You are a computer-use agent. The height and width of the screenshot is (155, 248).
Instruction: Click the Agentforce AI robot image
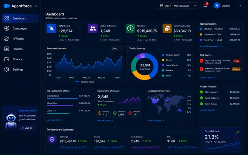11,121
